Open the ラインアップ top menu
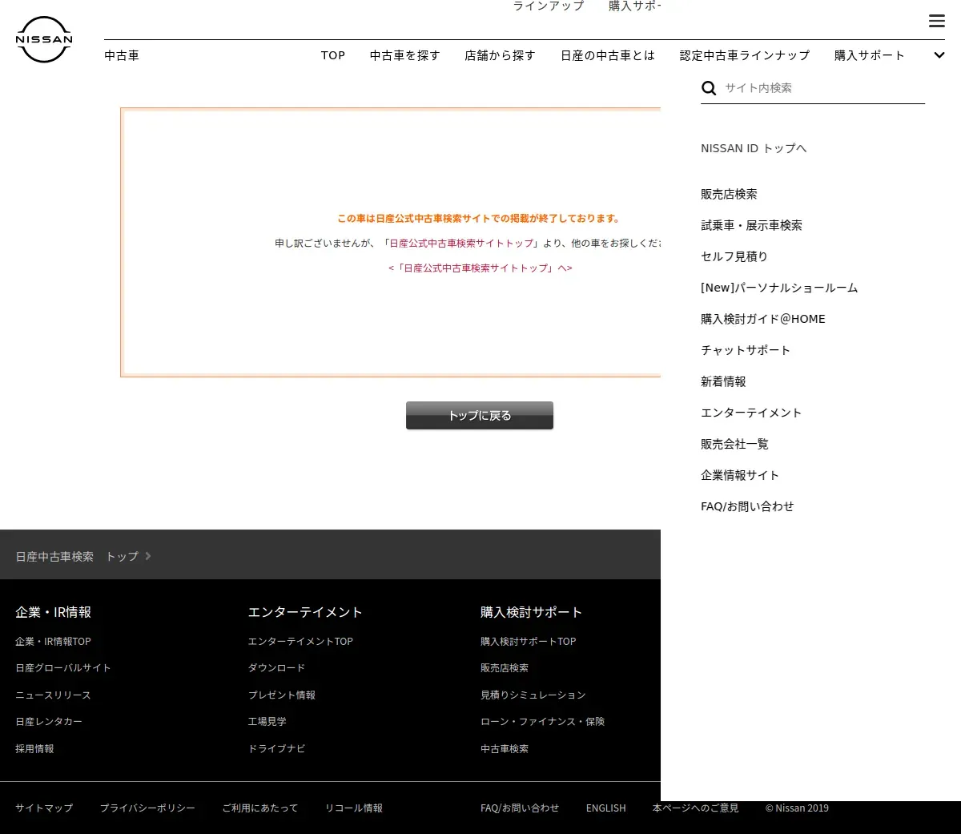 (x=549, y=6)
